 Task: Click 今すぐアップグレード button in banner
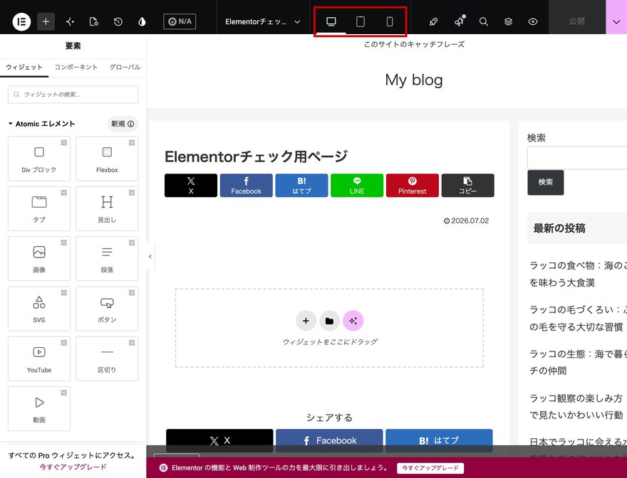click(430, 468)
